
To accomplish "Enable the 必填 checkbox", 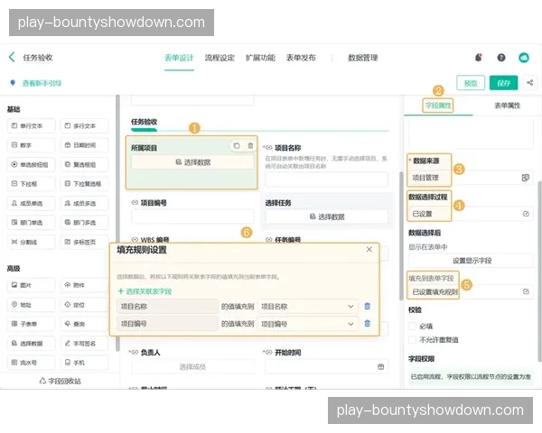I will pos(412,326).
